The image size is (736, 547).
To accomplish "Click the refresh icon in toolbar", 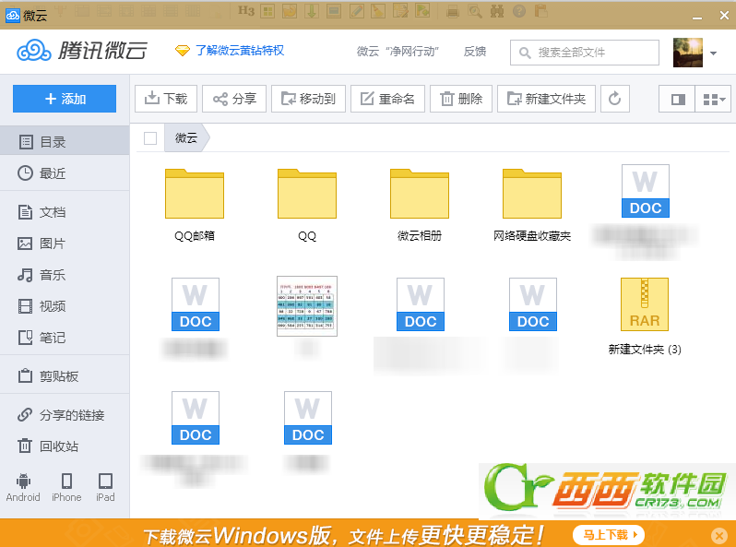I will coord(615,99).
